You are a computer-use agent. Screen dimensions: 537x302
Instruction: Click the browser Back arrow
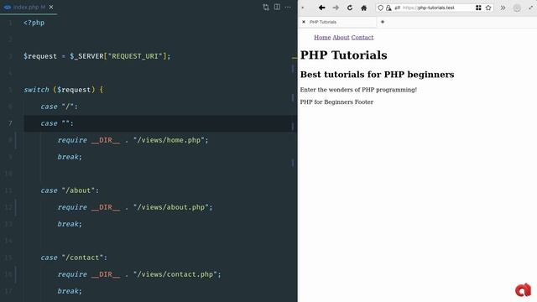click(x=321, y=8)
